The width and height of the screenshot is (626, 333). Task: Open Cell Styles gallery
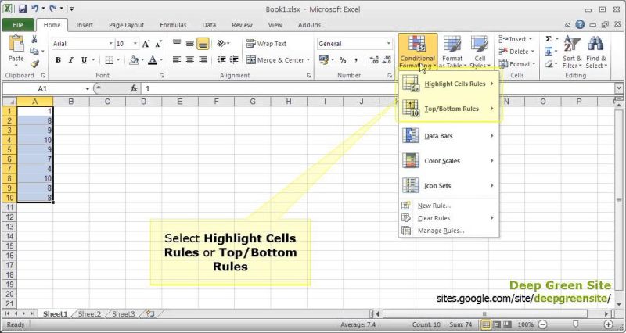tap(480, 52)
